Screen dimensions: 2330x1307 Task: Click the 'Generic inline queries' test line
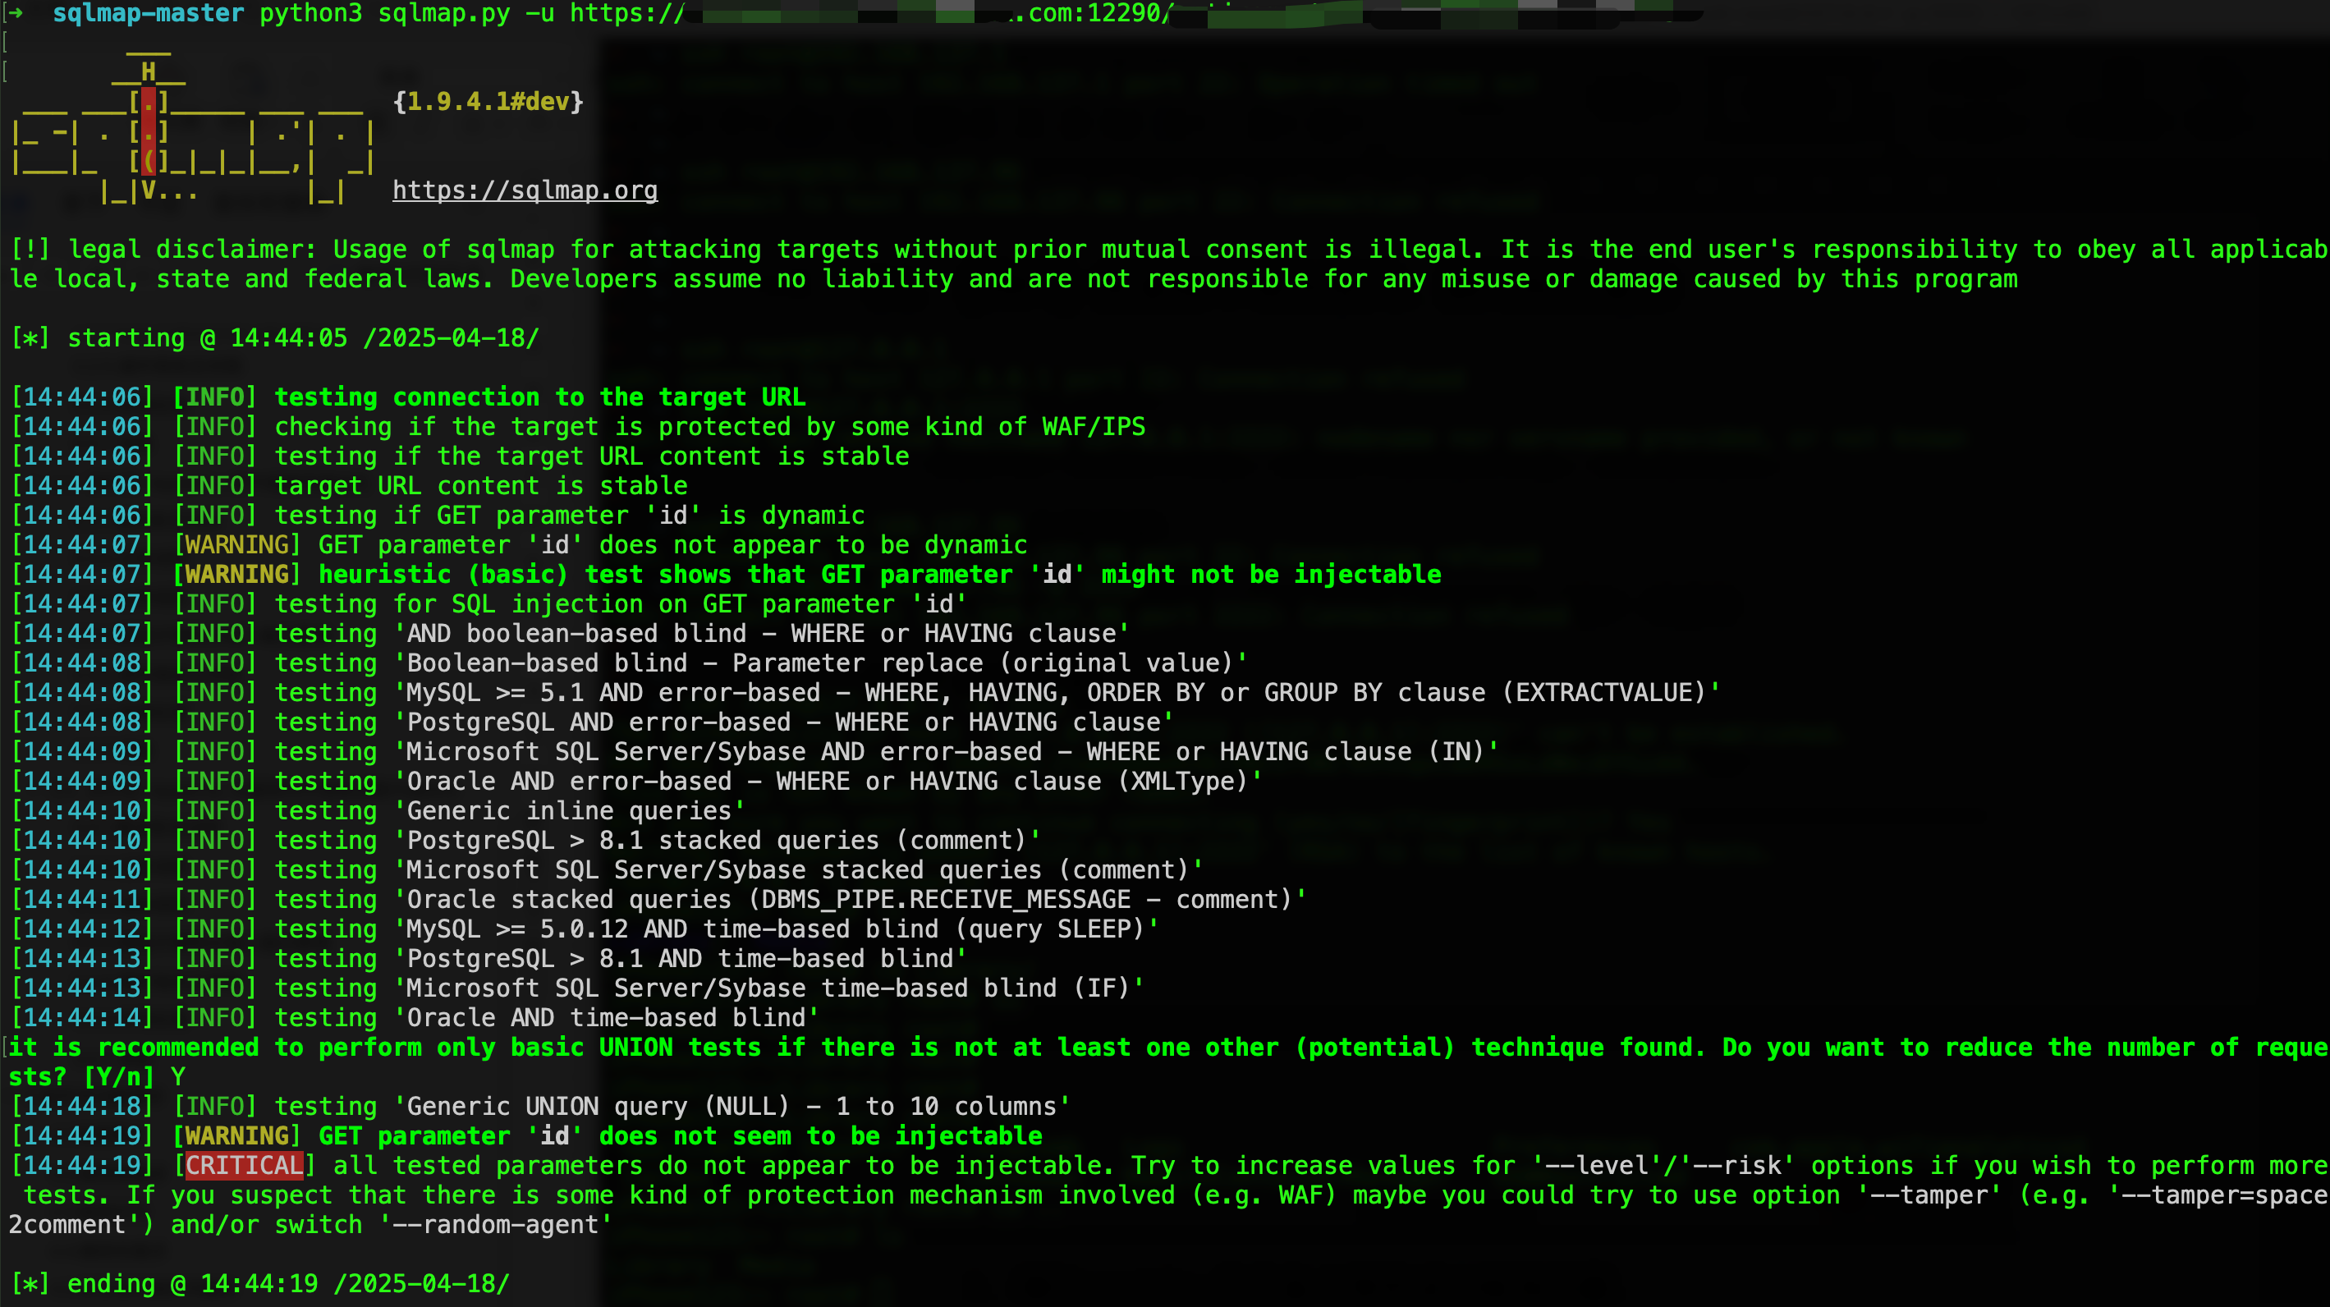pos(570,810)
